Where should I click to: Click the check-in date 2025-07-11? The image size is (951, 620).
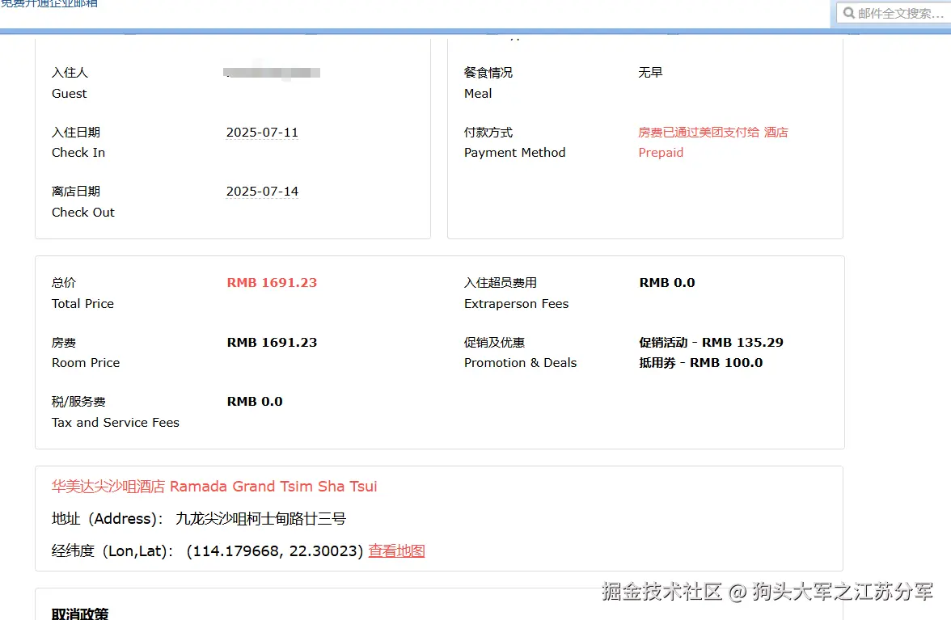262,133
